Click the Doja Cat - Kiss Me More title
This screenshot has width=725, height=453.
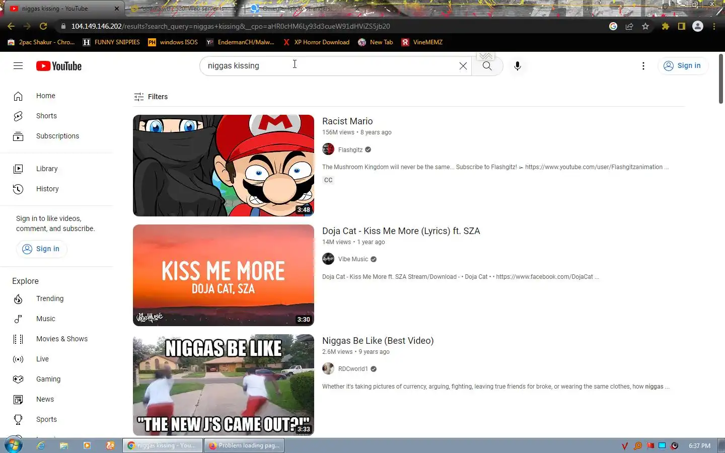coord(401,231)
